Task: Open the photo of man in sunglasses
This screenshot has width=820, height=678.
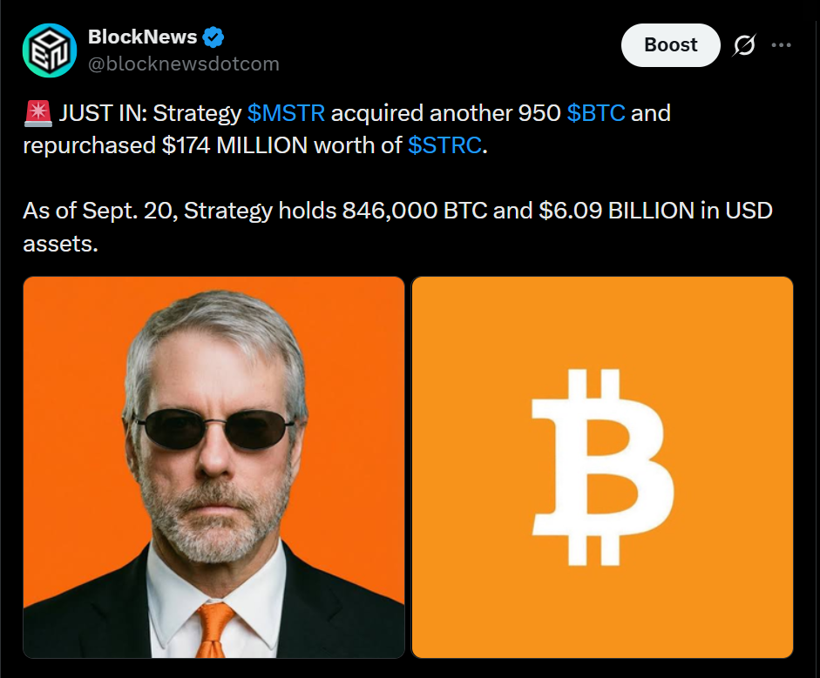Action: [213, 467]
